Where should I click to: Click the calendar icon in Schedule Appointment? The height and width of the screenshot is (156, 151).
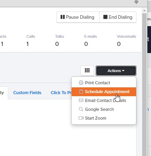point(81,91)
